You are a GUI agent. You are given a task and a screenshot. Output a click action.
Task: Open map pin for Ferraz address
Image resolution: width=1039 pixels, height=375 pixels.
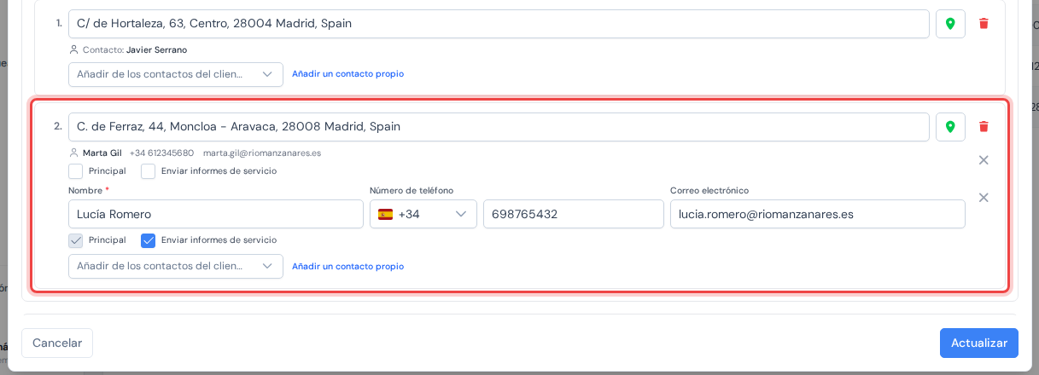point(950,127)
